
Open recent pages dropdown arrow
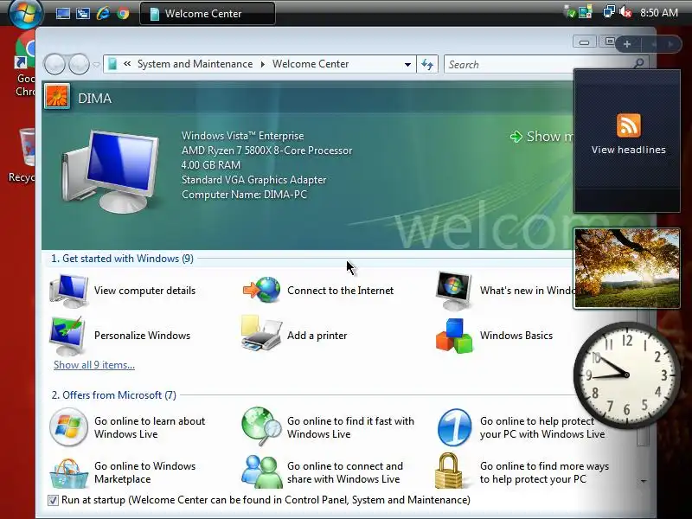96,65
